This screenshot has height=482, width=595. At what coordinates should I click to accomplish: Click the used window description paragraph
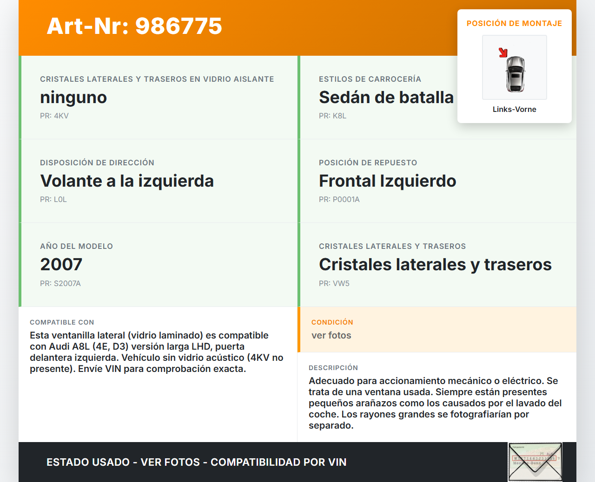(436, 403)
